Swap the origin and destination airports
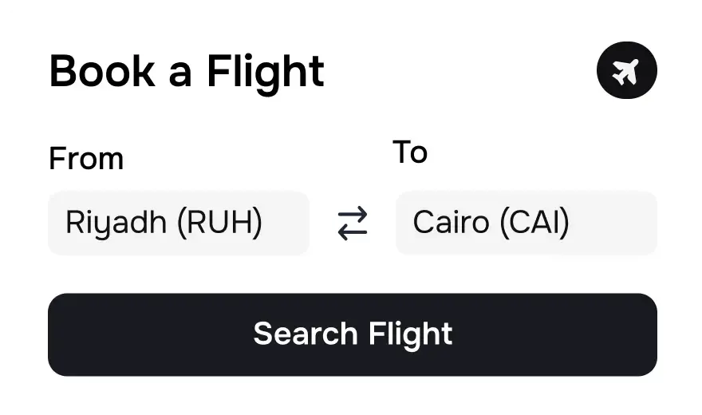Viewport: 702px width, 415px height. pyautogui.click(x=352, y=223)
